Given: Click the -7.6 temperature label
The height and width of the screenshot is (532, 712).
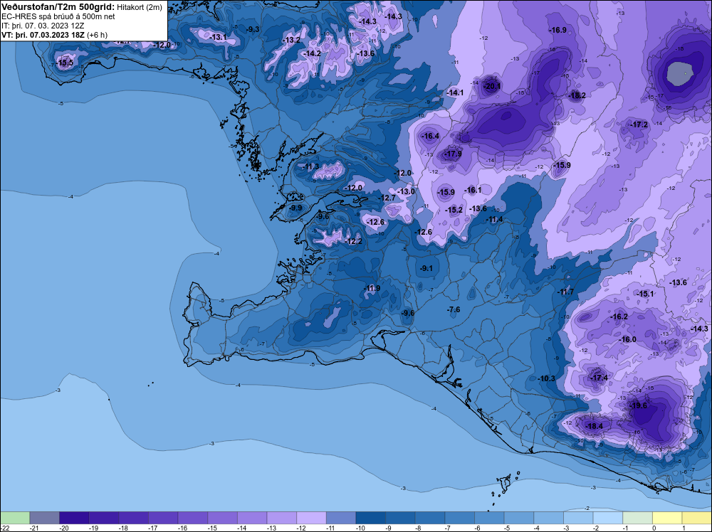Looking at the screenshot, I should pos(454,309).
